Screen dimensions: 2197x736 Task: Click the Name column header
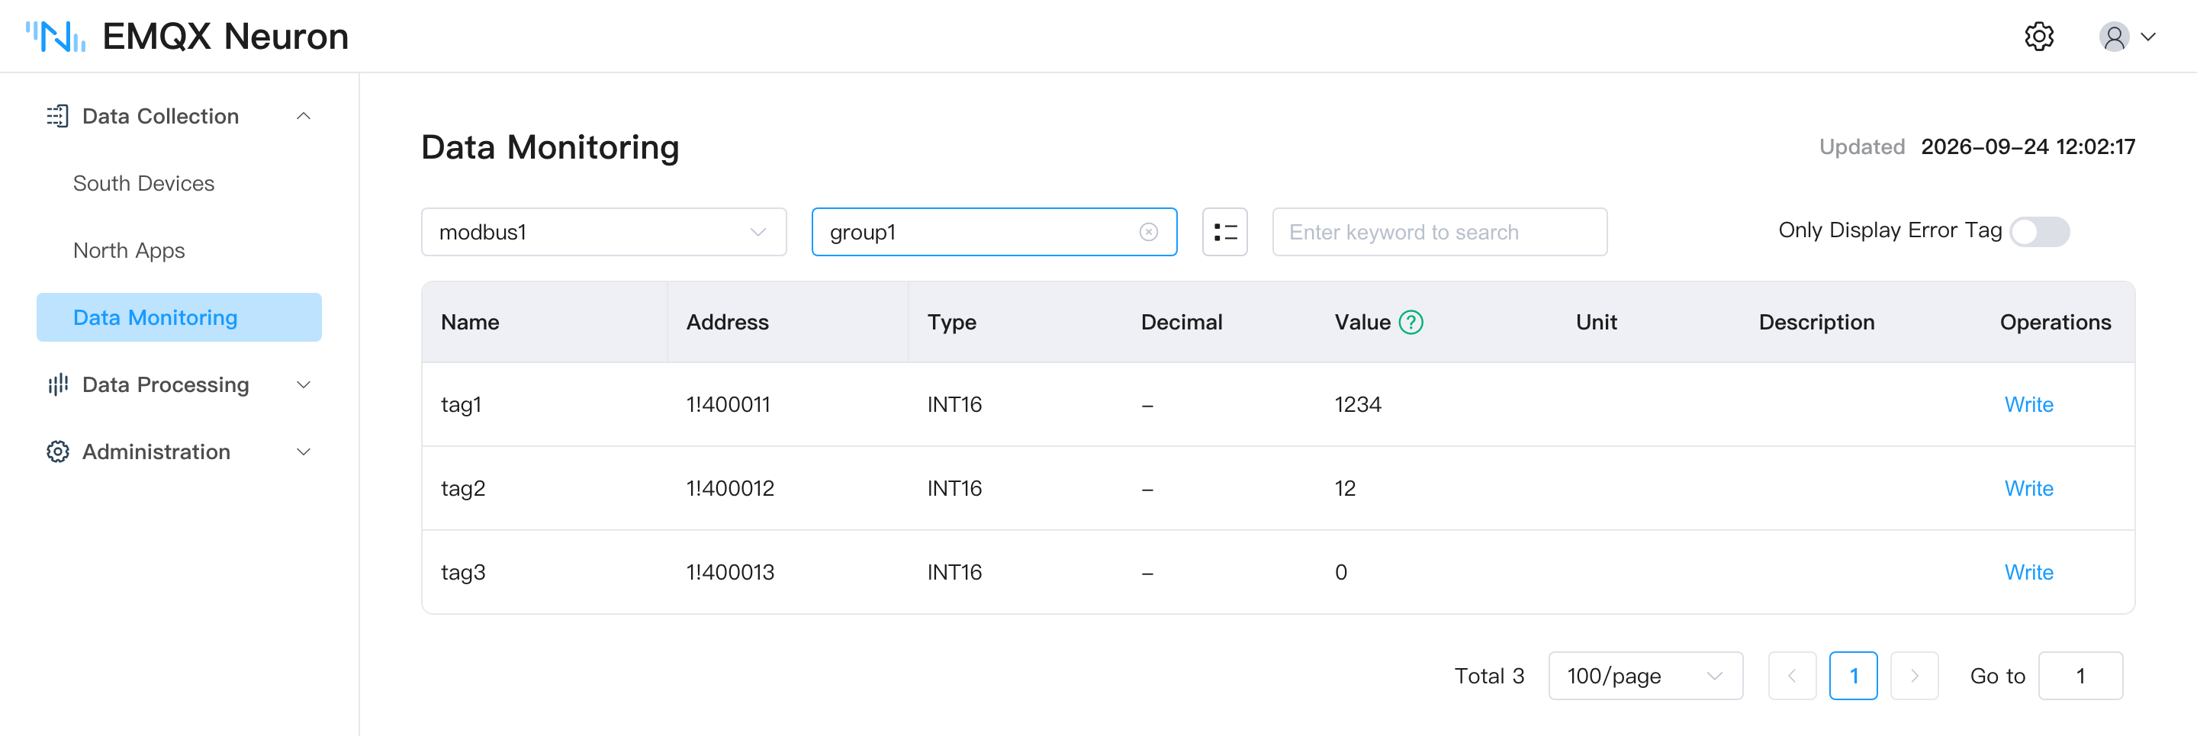pyautogui.click(x=470, y=323)
